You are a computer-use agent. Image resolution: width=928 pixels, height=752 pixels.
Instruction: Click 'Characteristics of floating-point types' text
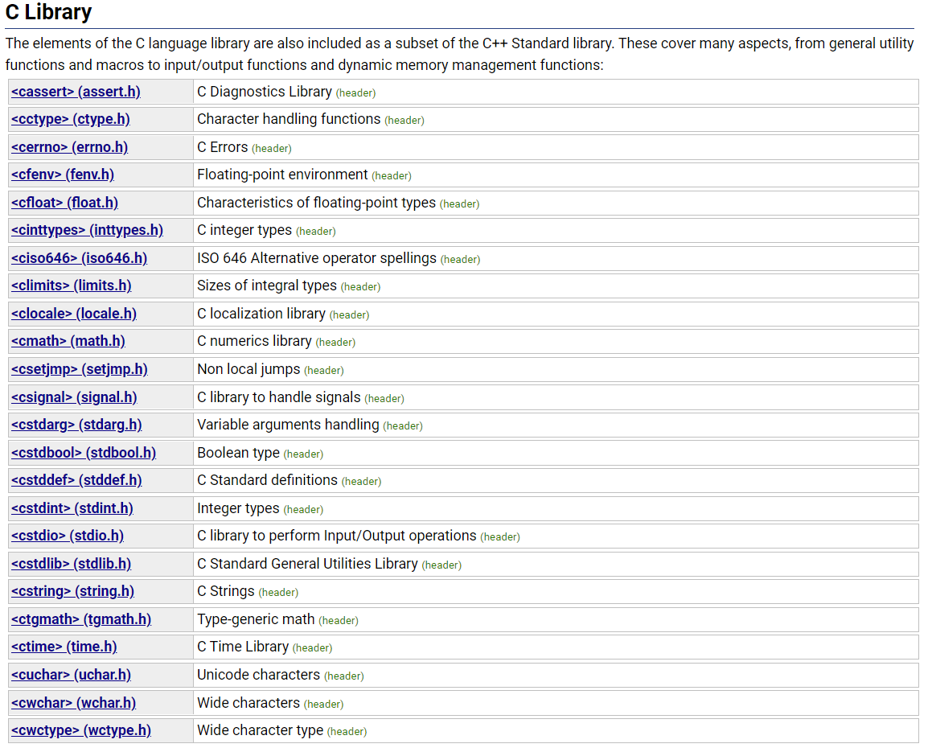tap(317, 203)
